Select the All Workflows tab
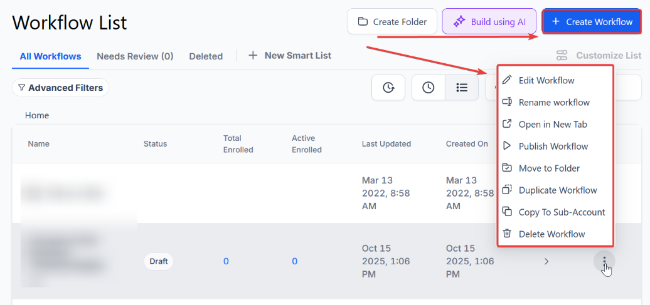This screenshot has width=650, height=305. pos(50,56)
